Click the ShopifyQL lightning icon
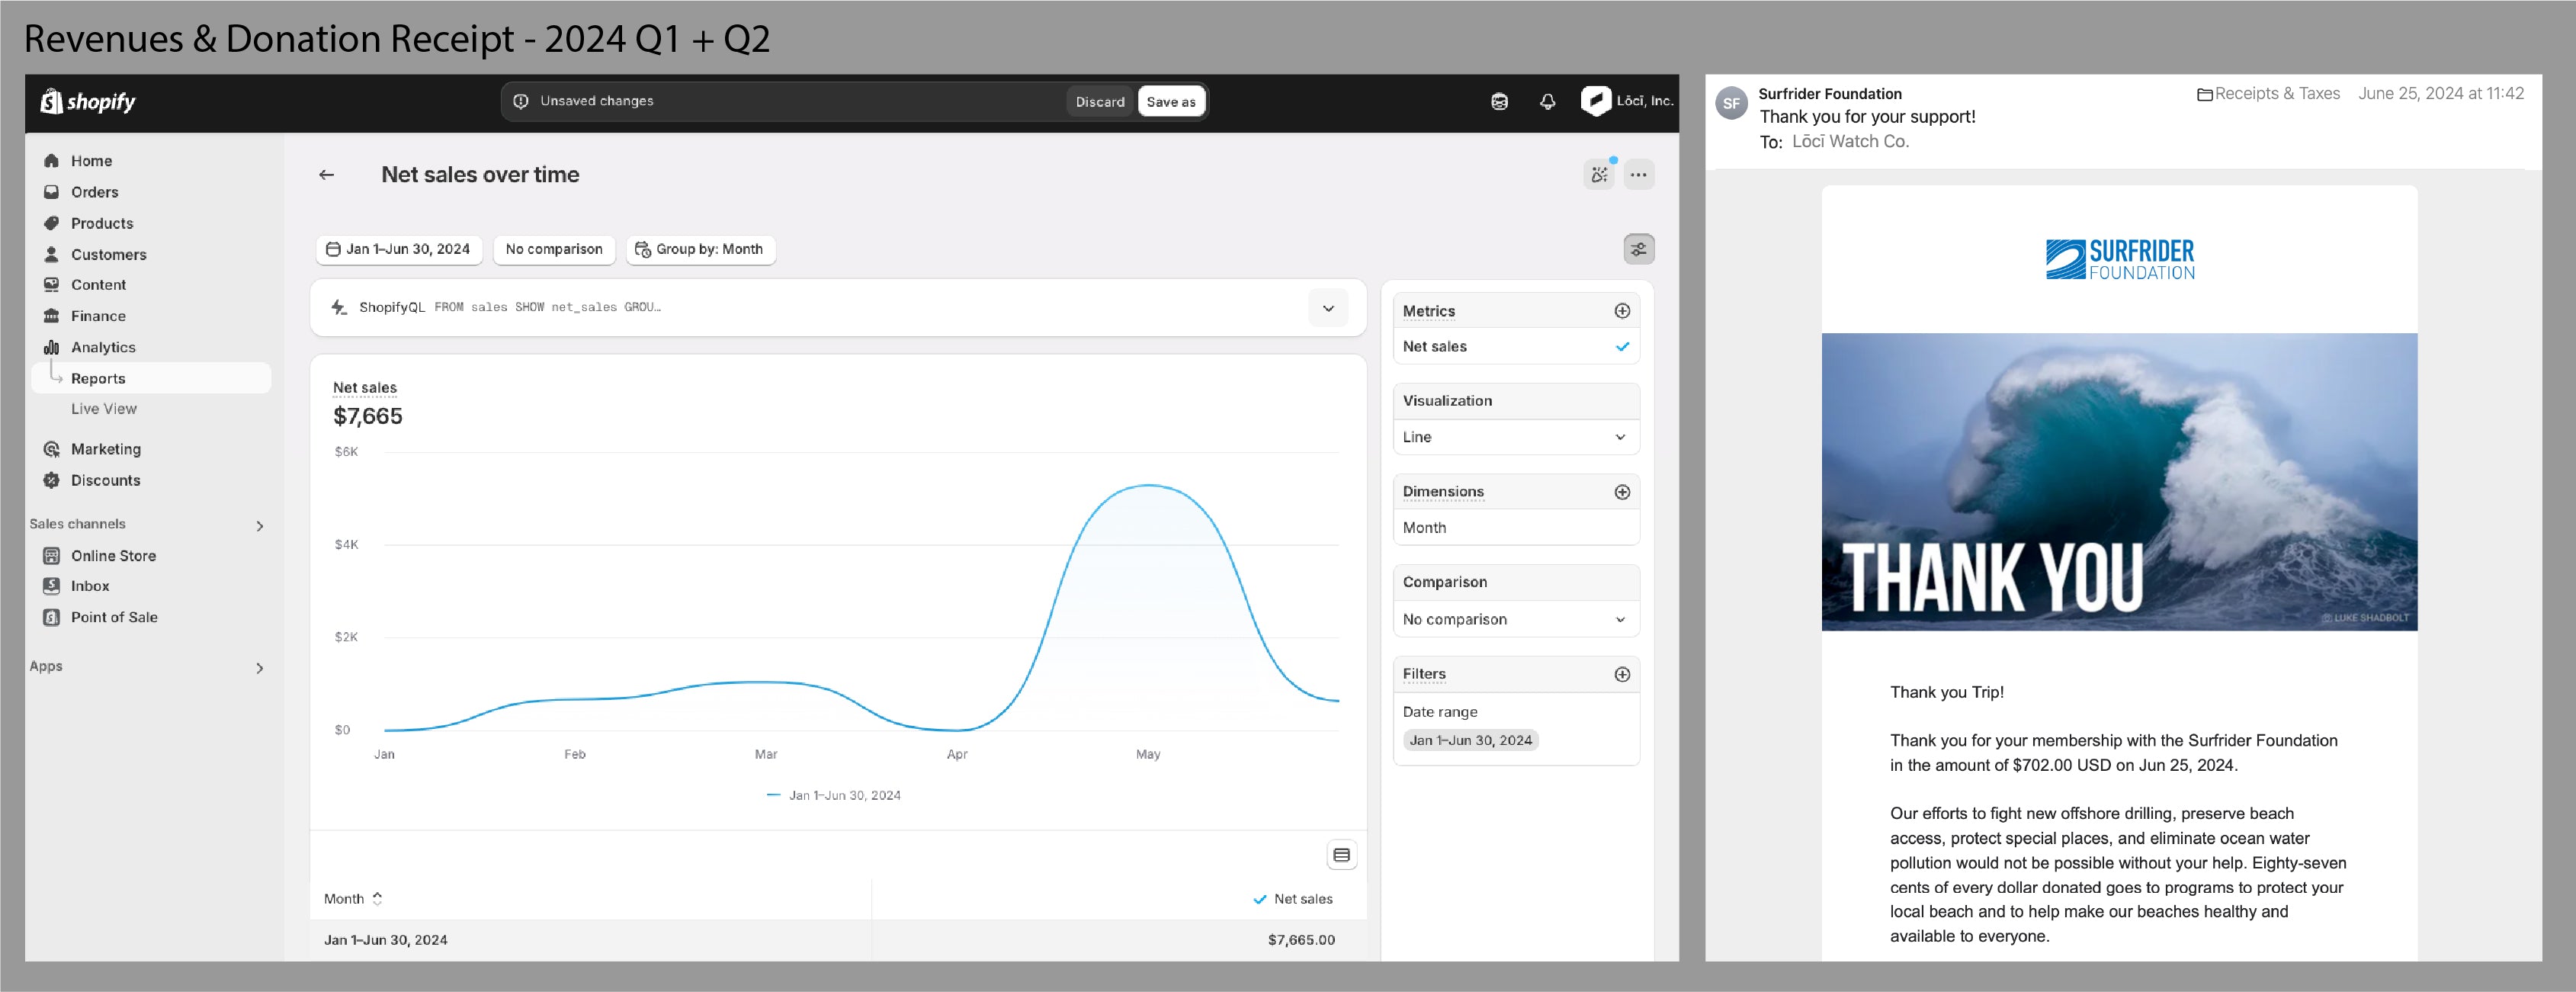 point(339,307)
